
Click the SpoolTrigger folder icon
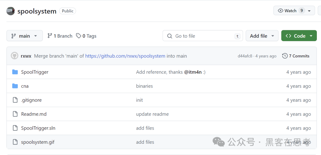tap(15, 72)
